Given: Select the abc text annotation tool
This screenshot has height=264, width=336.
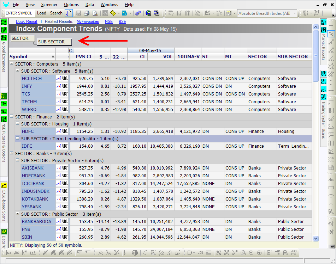Looking at the screenshot, I should pos(331,179).
